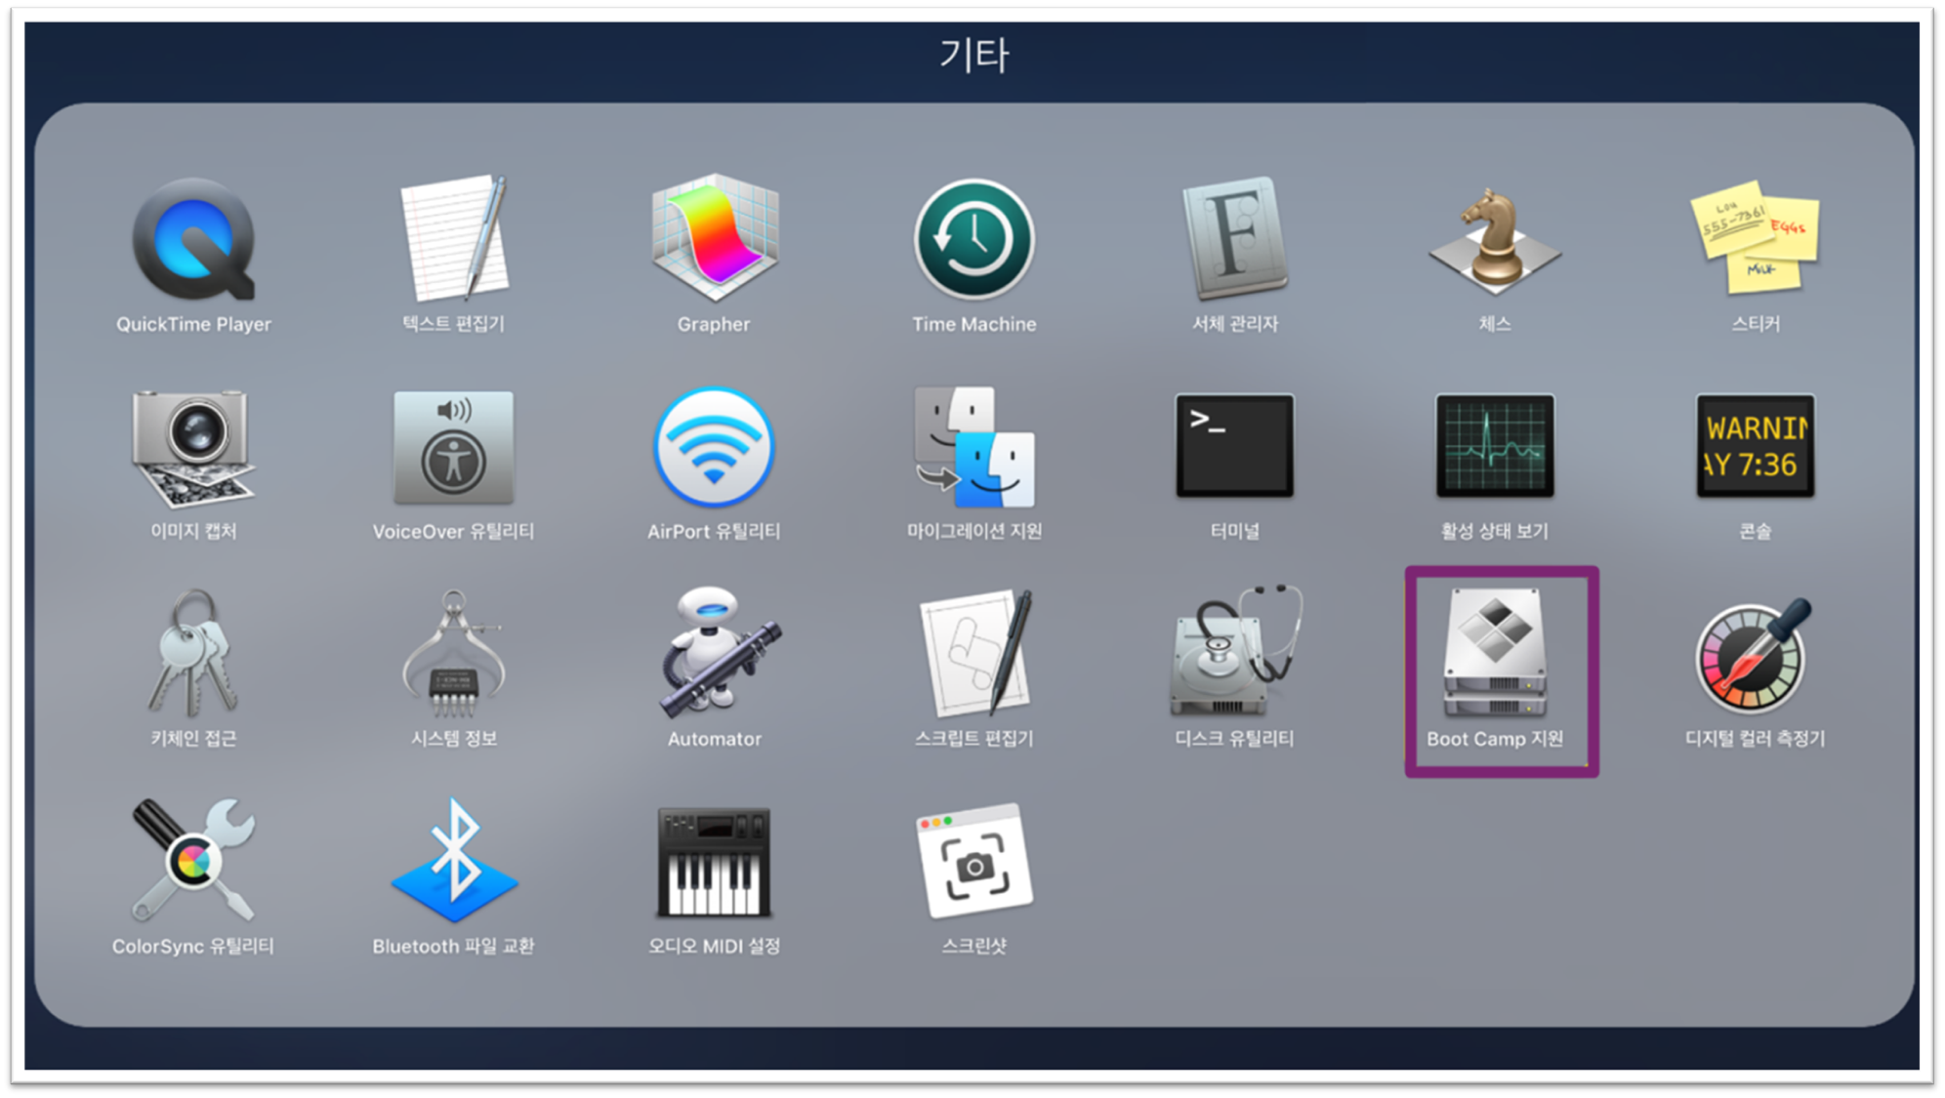Viewport: 1945px width, 1098px height.
Task: Launch the 터미널 (Terminal) app
Action: (1234, 446)
